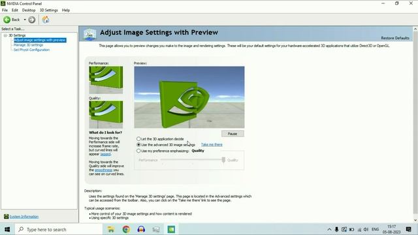Click the Performance sample thumbnail

click(106, 80)
